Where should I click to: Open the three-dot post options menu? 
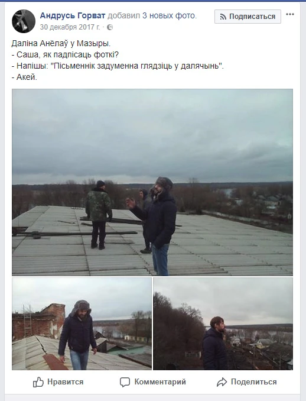[x=290, y=14]
